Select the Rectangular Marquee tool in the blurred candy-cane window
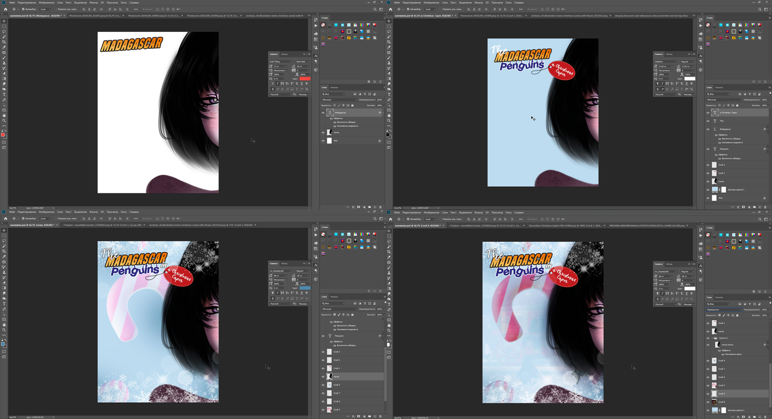Screen dimensions: 772x419 tap(389, 236)
